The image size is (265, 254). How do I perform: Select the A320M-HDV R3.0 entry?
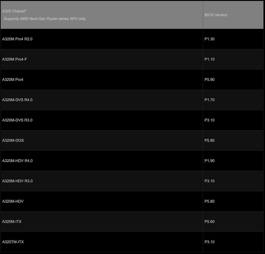(18, 181)
